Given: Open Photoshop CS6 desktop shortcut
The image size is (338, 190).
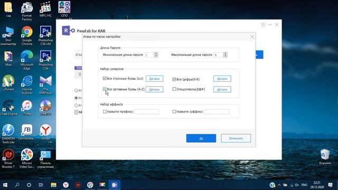Looking at the screenshot, I should tap(45, 60).
